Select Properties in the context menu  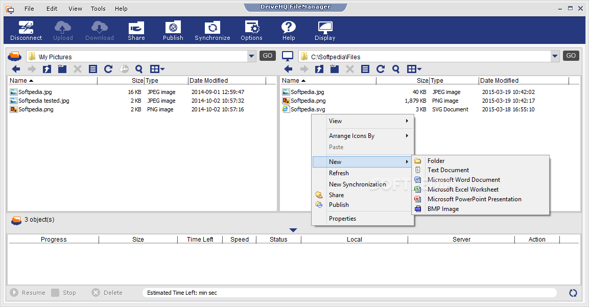coord(363,218)
